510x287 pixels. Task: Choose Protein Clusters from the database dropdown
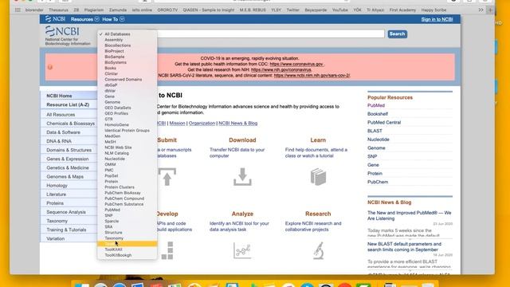click(120, 187)
